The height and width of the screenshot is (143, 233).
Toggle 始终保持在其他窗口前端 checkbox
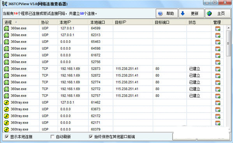point(90,136)
